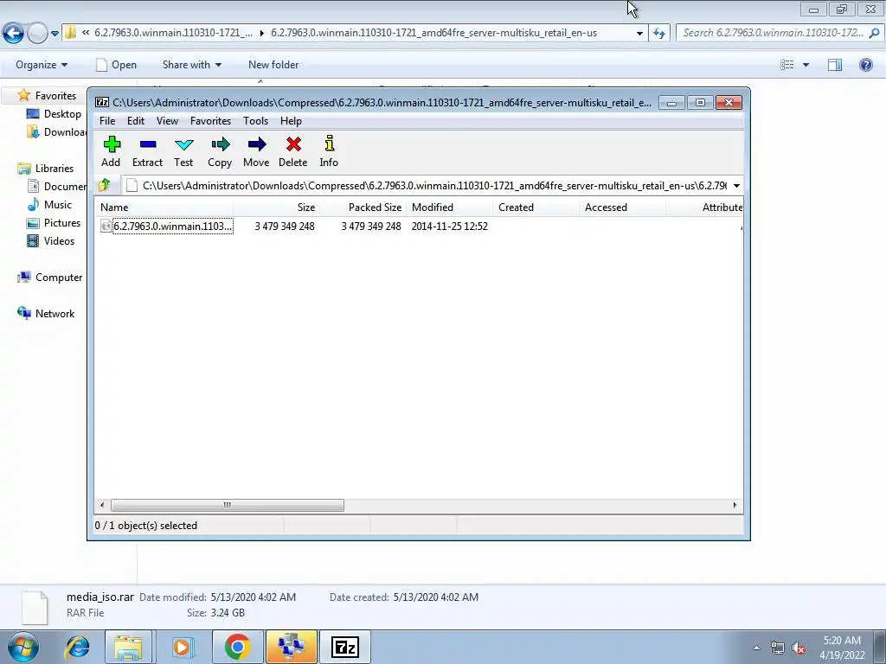Sort by the Created column header

point(536,207)
